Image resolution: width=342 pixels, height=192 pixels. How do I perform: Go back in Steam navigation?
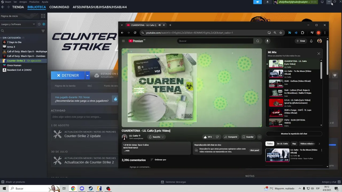click(3, 7)
